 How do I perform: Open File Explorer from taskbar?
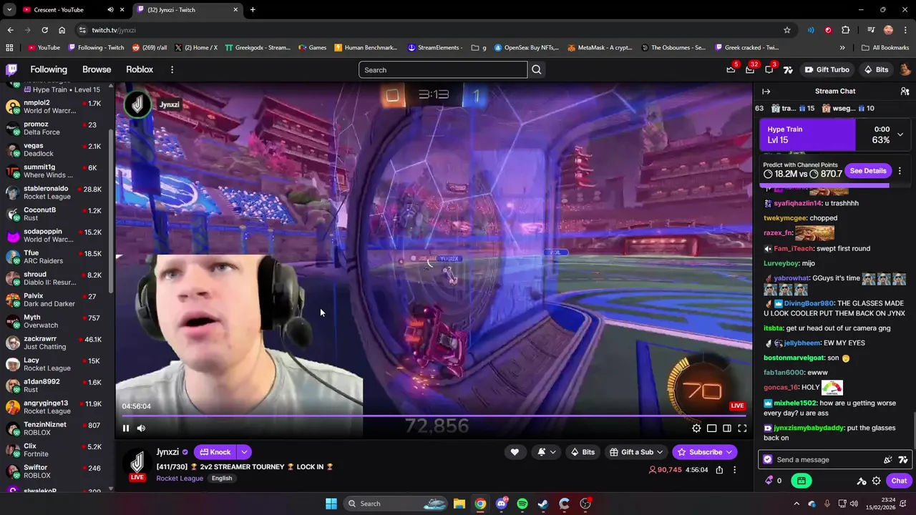459,504
